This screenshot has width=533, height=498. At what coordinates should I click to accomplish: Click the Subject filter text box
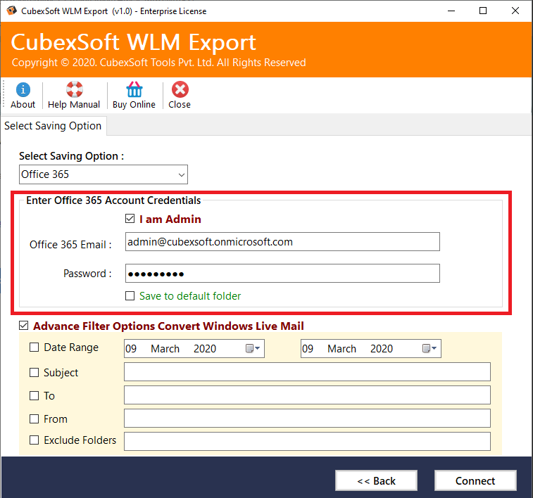click(306, 372)
